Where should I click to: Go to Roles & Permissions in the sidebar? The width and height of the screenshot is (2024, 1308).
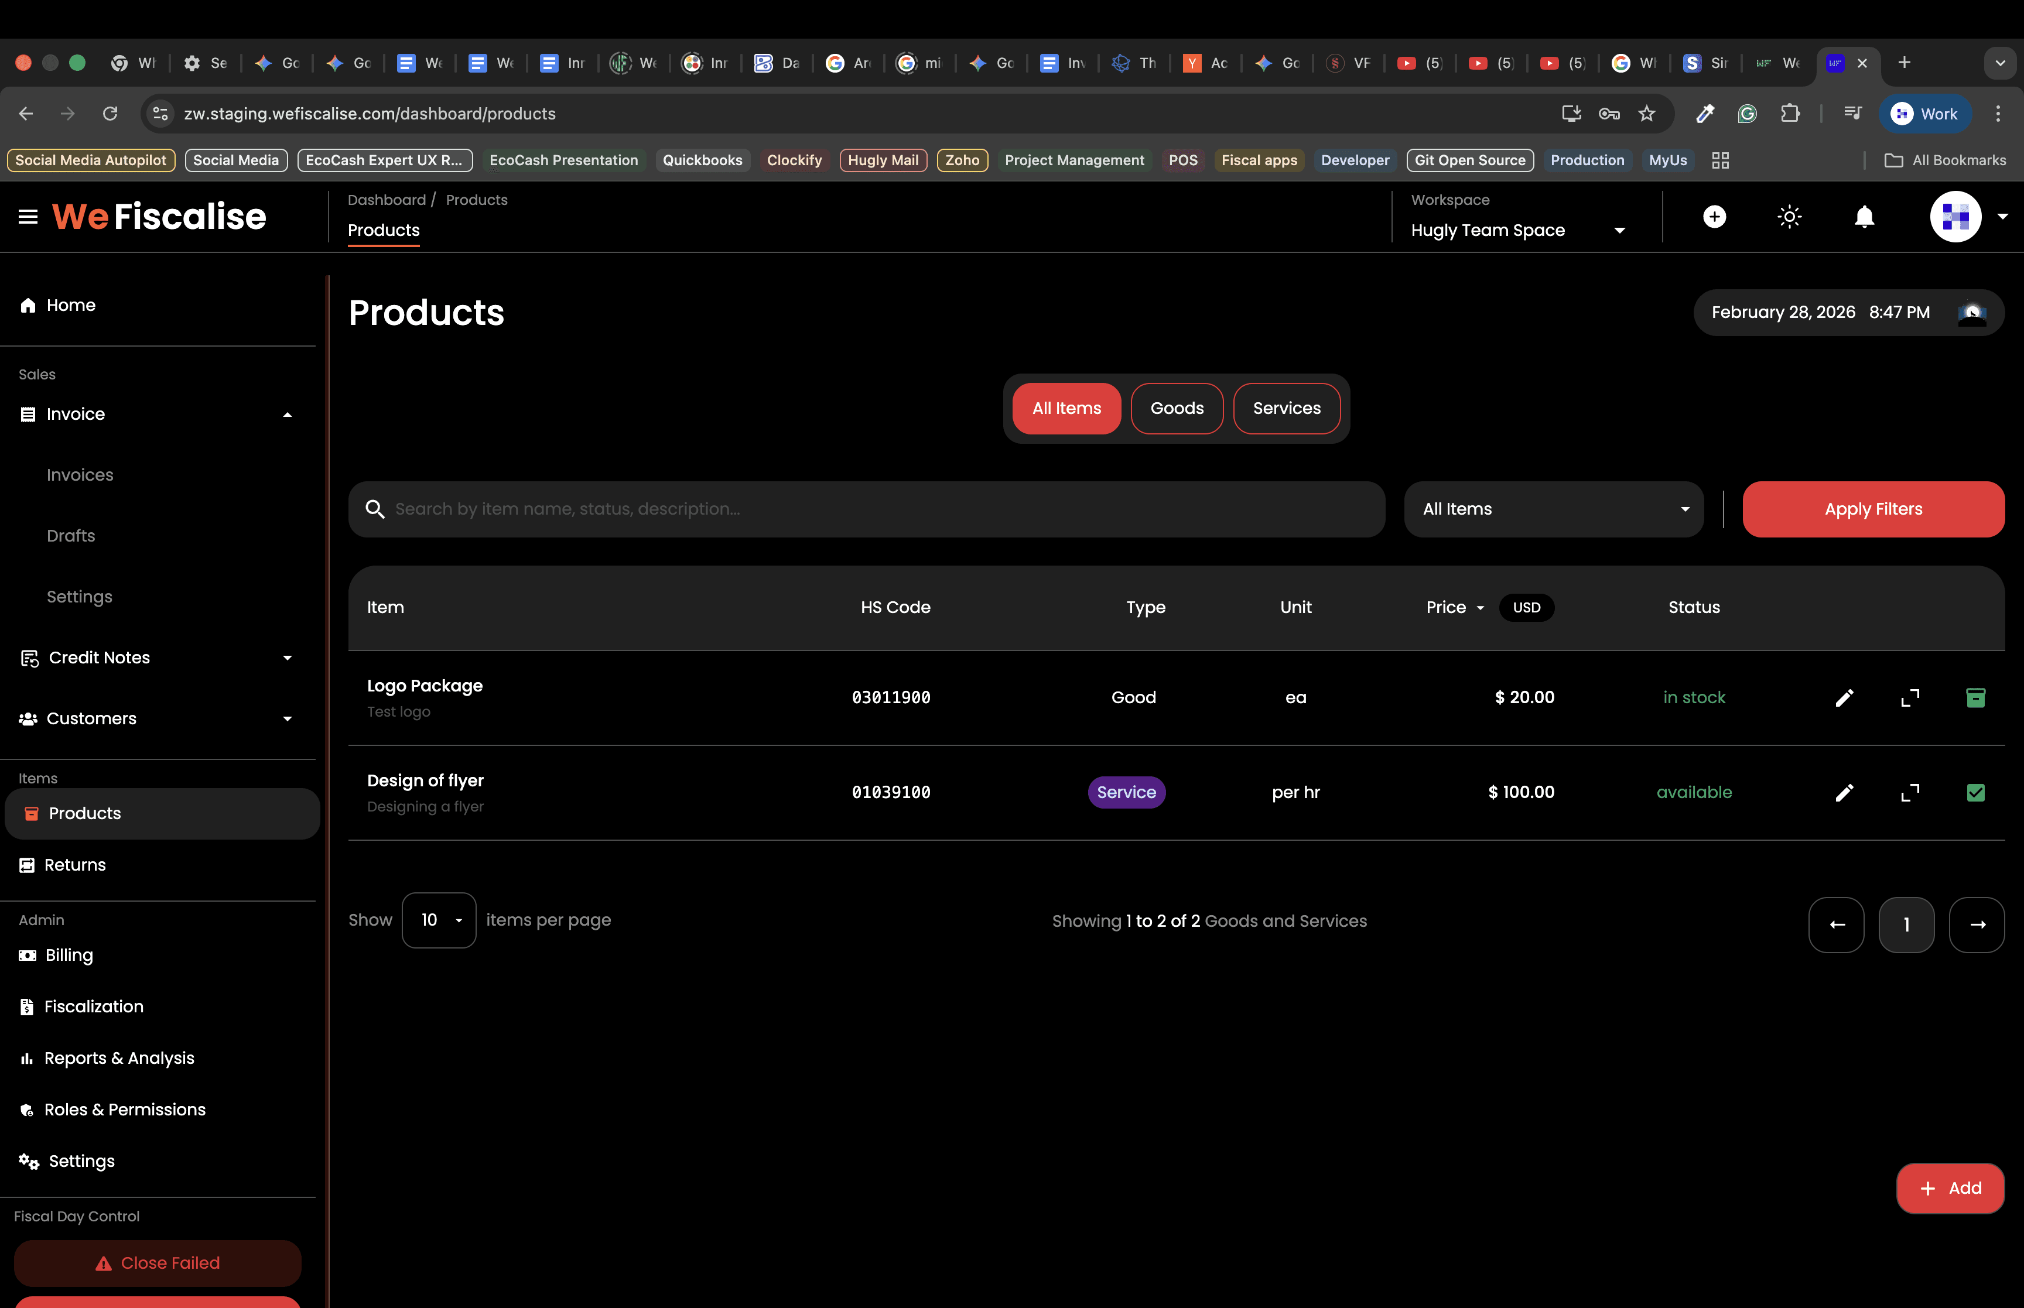[124, 1110]
